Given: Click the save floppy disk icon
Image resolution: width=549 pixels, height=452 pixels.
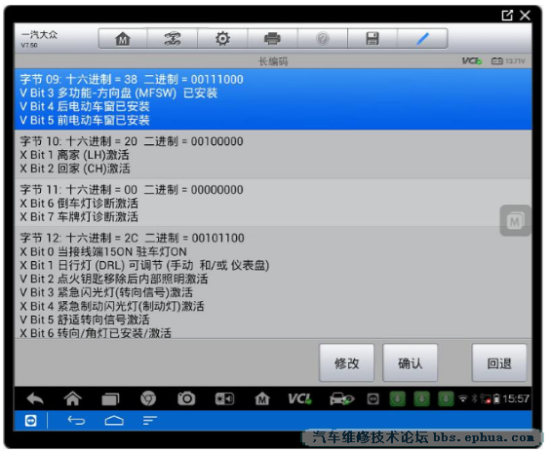Looking at the screenshot, I should pos(373,39).
